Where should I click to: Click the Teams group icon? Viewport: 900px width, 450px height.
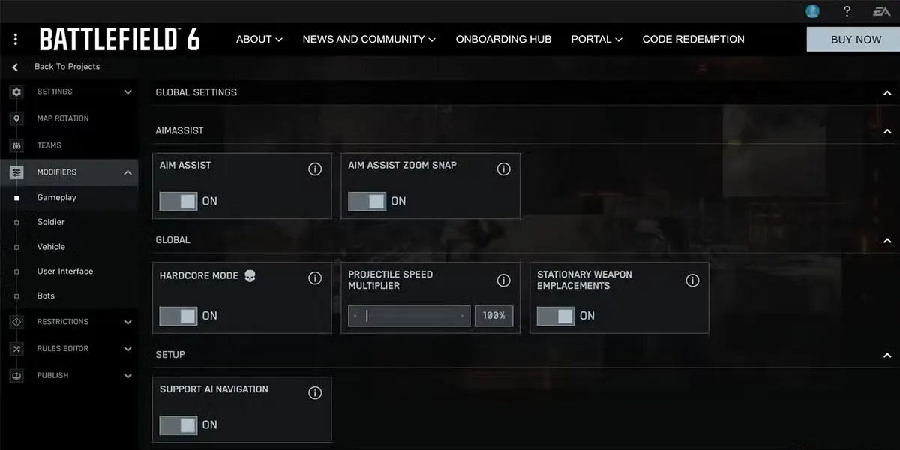coord(16,145)
